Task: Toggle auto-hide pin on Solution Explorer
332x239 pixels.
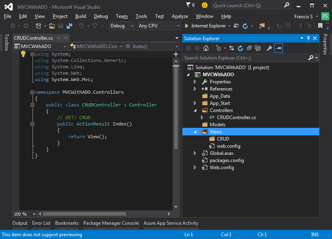Action: pos(308,38)
